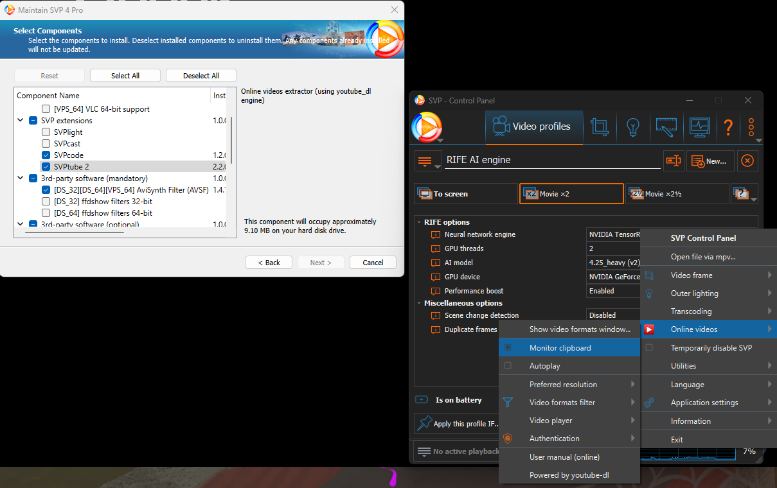777x488 pixels.
Task: Open the Scene change detection Disabled dropdown
Action: [613, 315]
